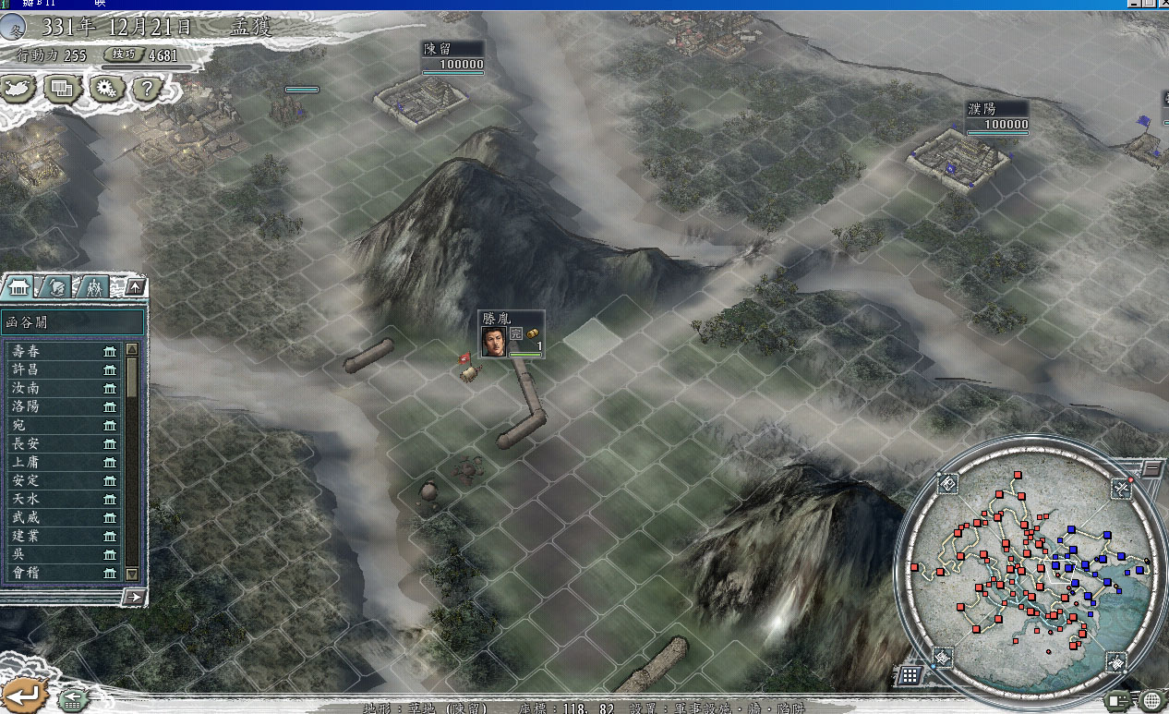Screen dimensions: 1169x714
Task: Switch to the officer portrait tab
Action: (x=56, y=287)
